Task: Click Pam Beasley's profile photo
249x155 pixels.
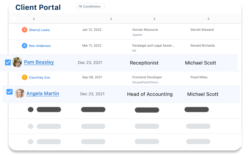Action: [x=17, y=62]
